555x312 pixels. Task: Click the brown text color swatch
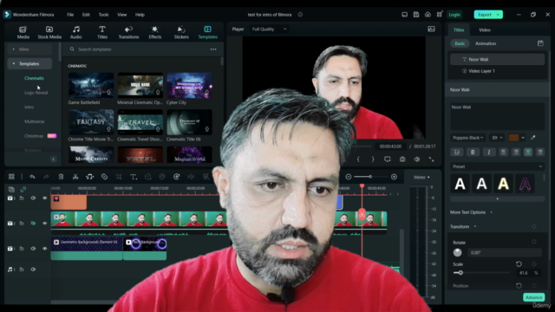point(513,138)
